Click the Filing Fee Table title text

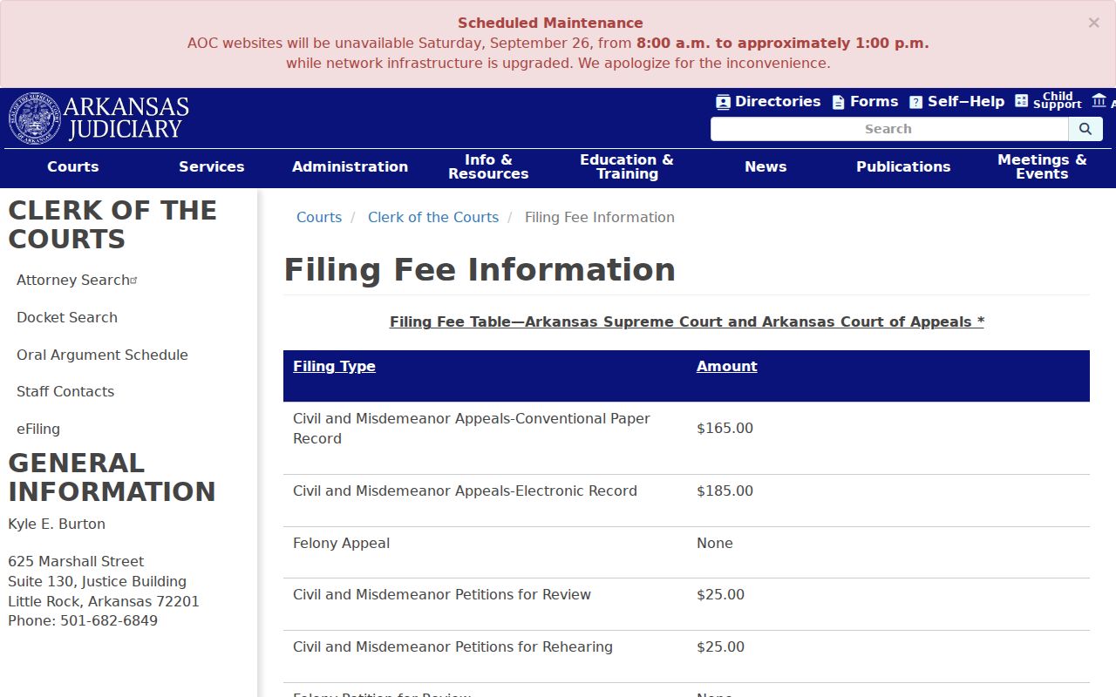pyautogui.click(x=687, y=322)
